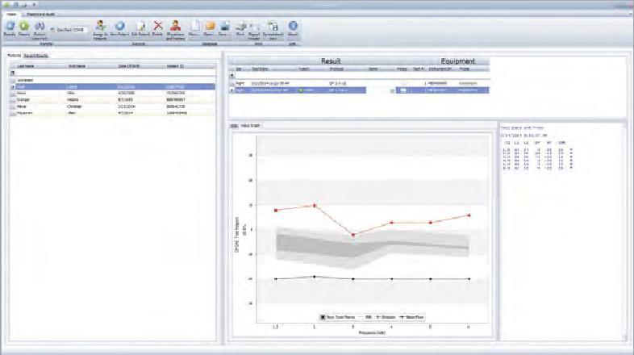Screen dimensions: 634x355
Task: Switch to the Search Results tab
Action: [x=35, y=56]
